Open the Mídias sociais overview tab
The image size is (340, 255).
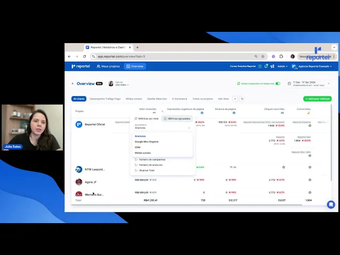(x=134, y=99)
